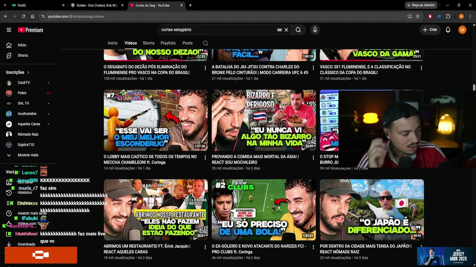Open the Chrome extensions puzzle menu

point(448,16)
